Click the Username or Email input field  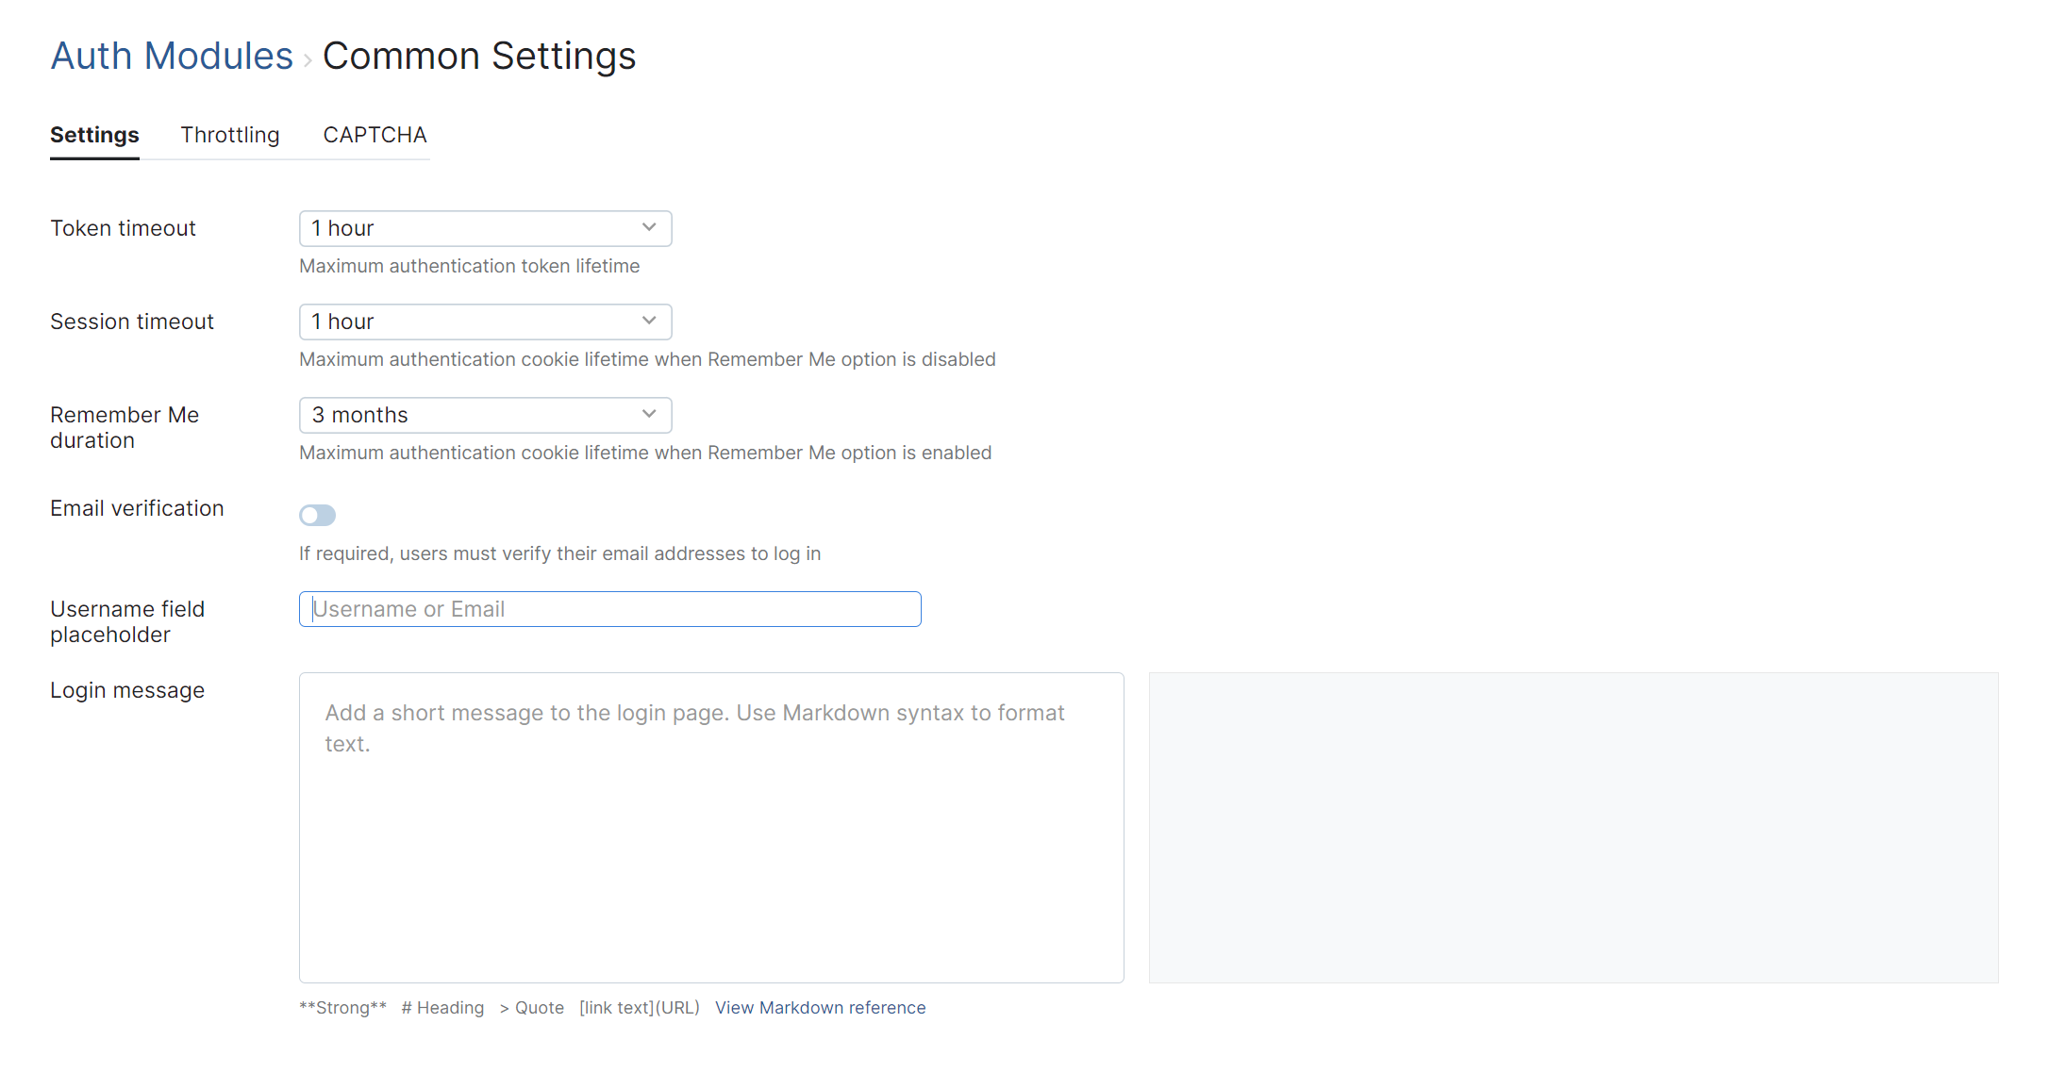609,609
